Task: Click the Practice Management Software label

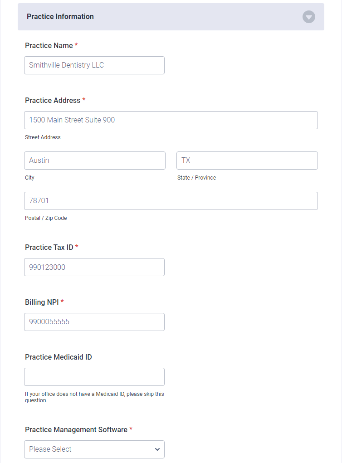Action: coord(76,429)
